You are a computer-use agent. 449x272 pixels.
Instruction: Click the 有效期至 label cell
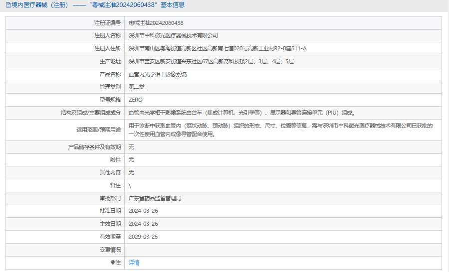pyautogui.click(x=65, y=237)
